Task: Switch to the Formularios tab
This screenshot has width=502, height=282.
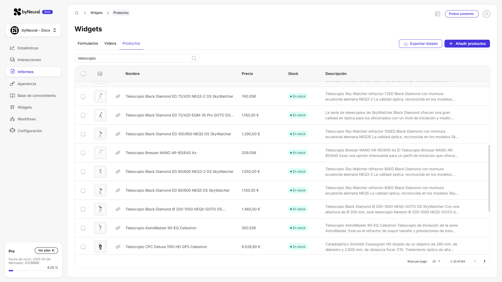Action: click(x=88, y=43)
